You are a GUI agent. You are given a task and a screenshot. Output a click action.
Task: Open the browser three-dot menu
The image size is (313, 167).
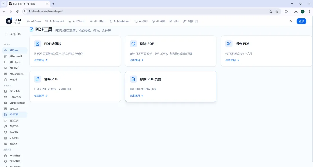[x=309, y=12]
